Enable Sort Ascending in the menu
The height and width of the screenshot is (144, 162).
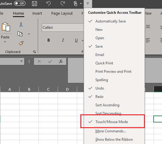[x=114, y=105]
